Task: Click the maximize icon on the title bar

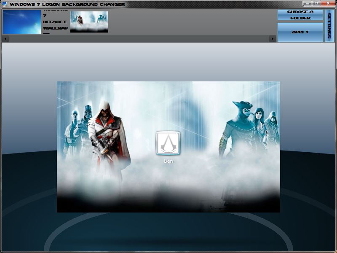Action: [x=316, y=3]
